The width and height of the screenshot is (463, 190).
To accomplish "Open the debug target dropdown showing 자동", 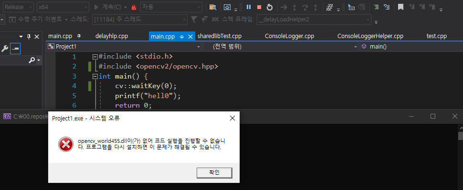I will point(171,7).
